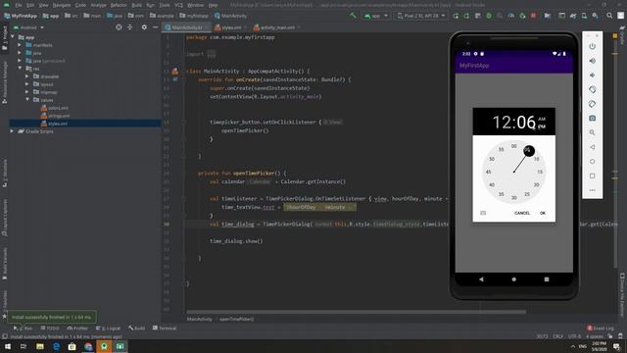Viewport: 627px width, 353px height.
Task: Open the Event Log panel
Action: click(601, 328)
